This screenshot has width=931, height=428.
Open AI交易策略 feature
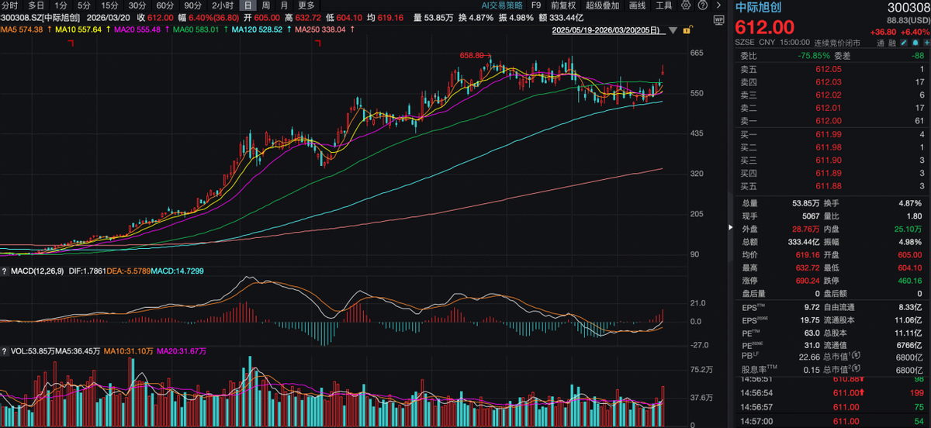pyautogui.click(x=502, y=5)
